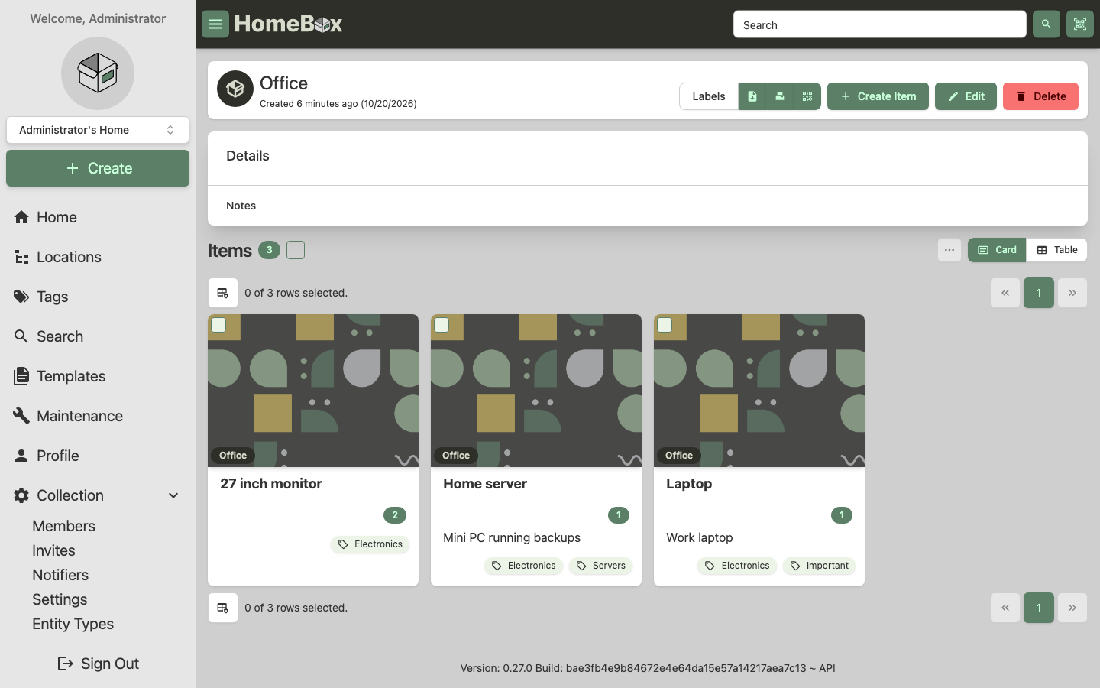Click the red Delete button
The width and height of the screenshot is (1100, 688).
[1040, 96]
